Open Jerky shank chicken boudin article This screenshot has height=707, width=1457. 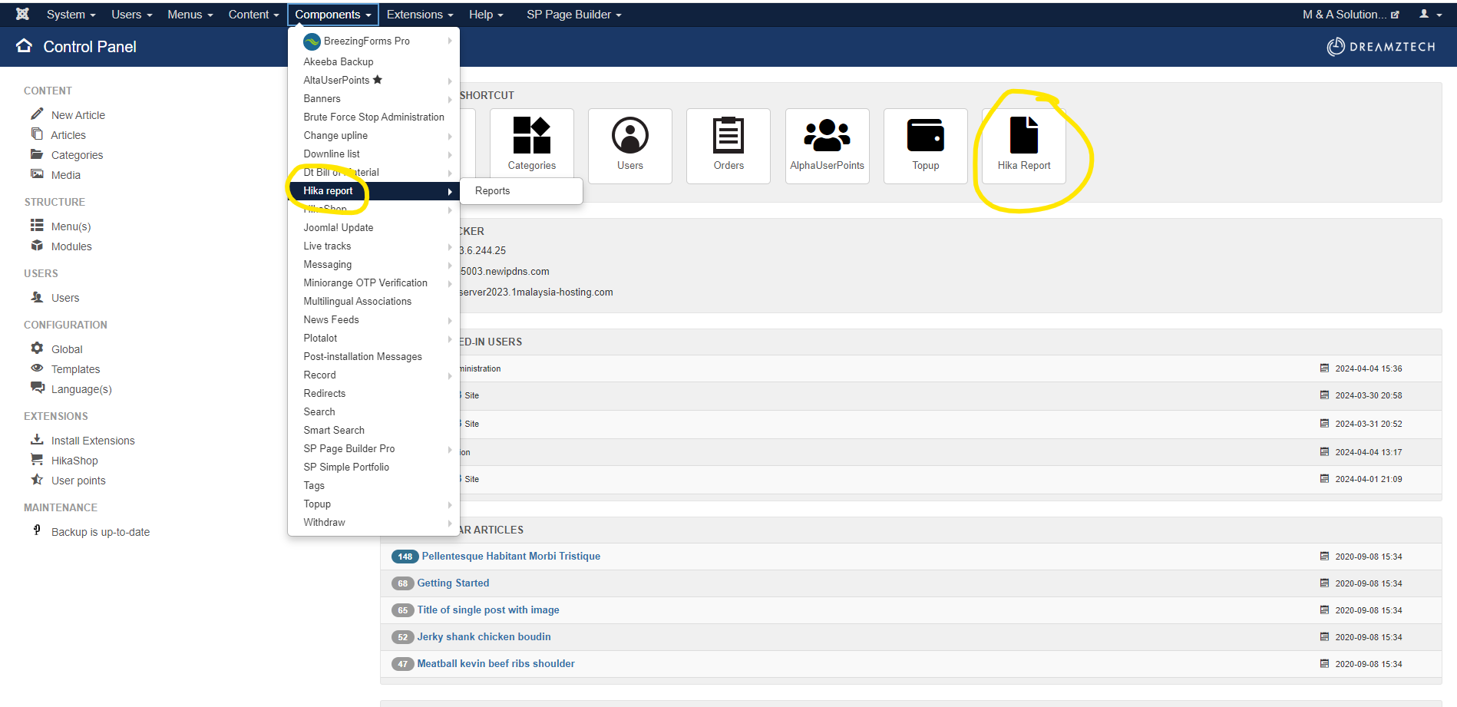point(484,636)
